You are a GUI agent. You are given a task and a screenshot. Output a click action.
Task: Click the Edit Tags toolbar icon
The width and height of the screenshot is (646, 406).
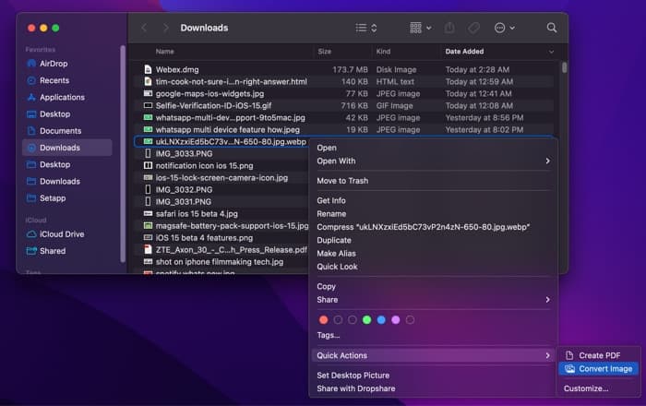coord(473,28)
